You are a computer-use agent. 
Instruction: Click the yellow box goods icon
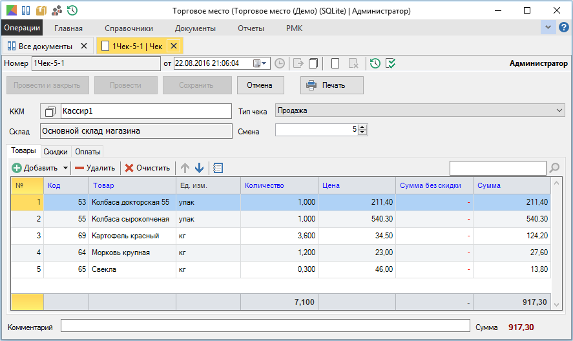pos(41,10)
